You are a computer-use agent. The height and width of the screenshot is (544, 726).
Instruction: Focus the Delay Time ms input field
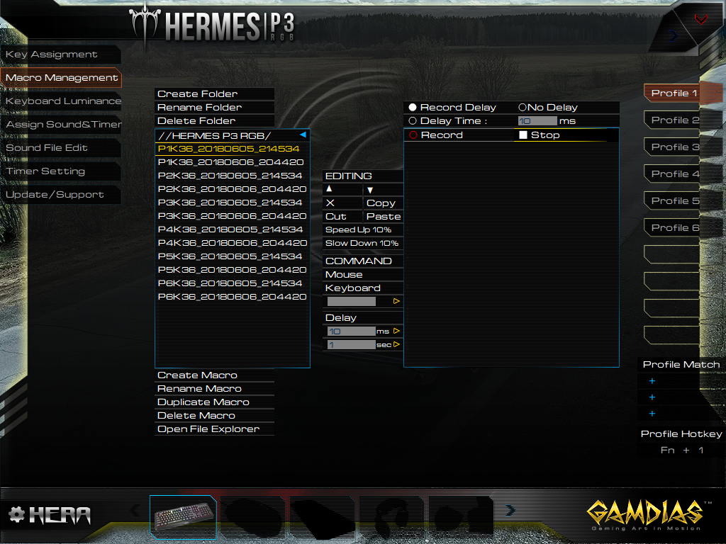[x=537, y=121]
